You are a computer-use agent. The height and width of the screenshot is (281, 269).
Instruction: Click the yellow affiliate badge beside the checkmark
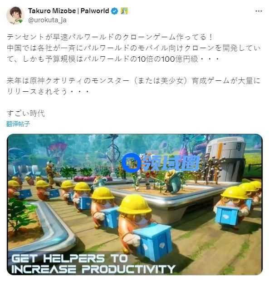tap(124, 11)
